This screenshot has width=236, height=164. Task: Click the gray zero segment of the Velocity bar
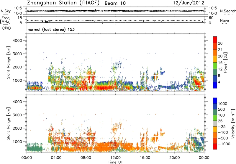(215, 124)
